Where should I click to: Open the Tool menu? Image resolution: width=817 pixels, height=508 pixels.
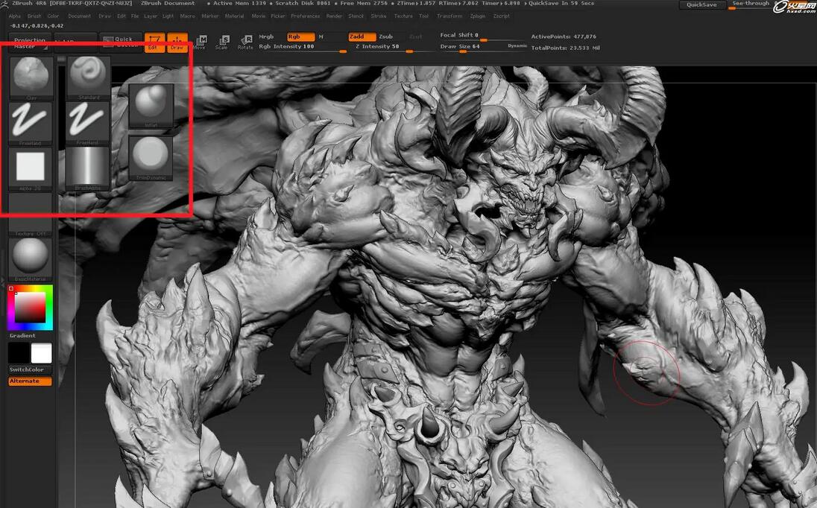pyautogui.click(x=424, y=16)
